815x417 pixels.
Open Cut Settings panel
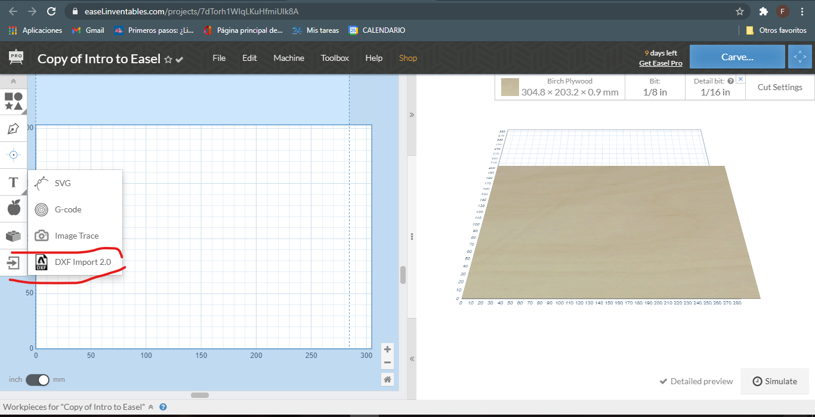point(780,87)
